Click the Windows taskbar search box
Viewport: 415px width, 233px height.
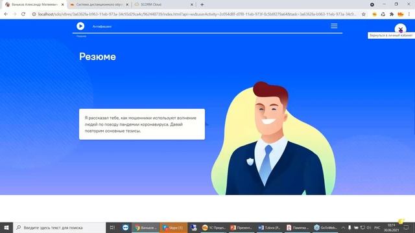pyautogui.click(x=59, y=227)
